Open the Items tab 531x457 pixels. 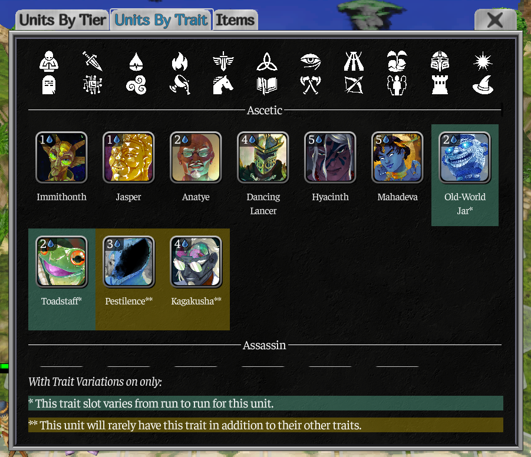click(235, 20)
